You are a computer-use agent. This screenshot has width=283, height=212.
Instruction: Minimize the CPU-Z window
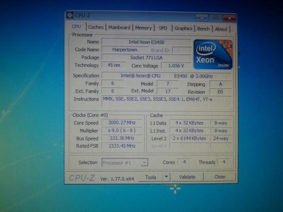202,18
